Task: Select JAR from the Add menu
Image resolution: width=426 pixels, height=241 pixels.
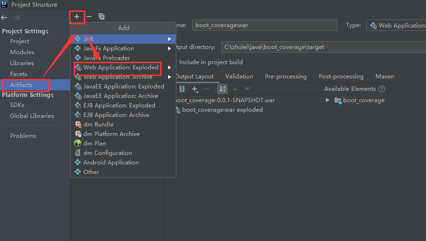Action: point(88,39)
